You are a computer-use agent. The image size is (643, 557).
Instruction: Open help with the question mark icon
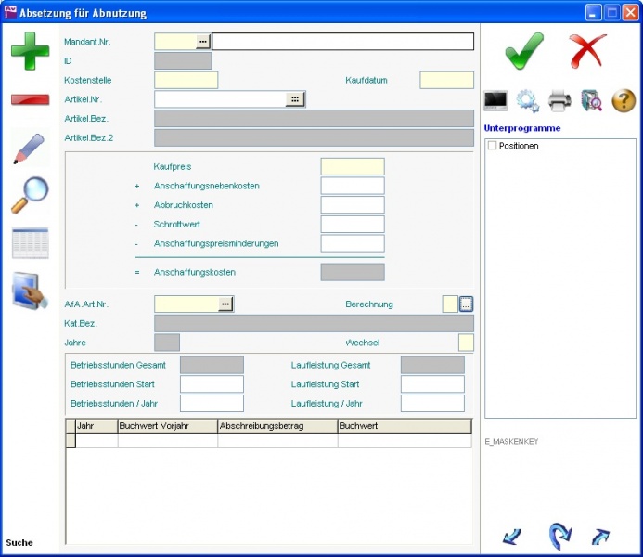pos(624,100)
